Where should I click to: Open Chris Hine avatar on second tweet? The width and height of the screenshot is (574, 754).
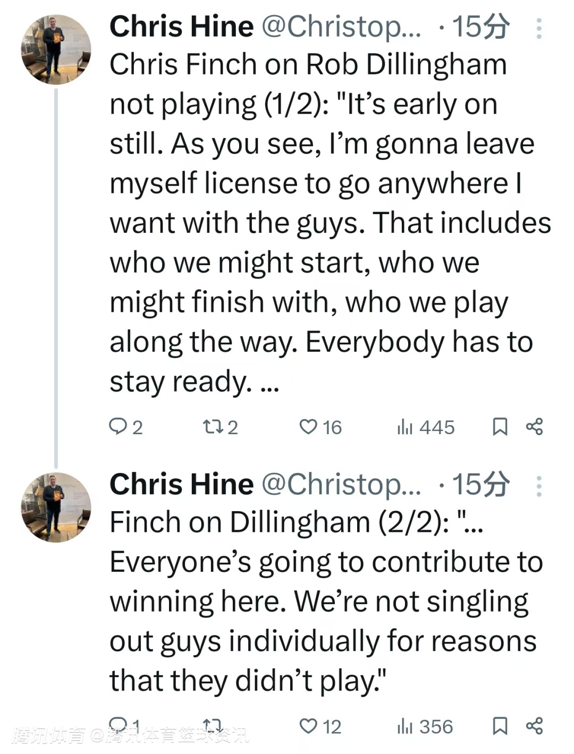pyautogui.click(x=56, y=507)
